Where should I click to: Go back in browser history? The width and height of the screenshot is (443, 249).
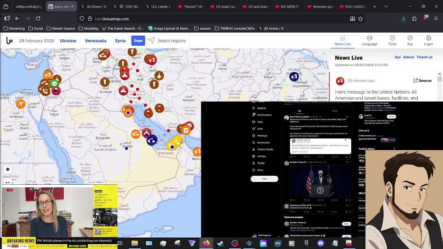click(17, 19)
